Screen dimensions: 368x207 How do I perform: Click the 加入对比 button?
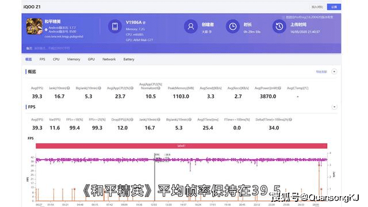click(x=317, y=7)
